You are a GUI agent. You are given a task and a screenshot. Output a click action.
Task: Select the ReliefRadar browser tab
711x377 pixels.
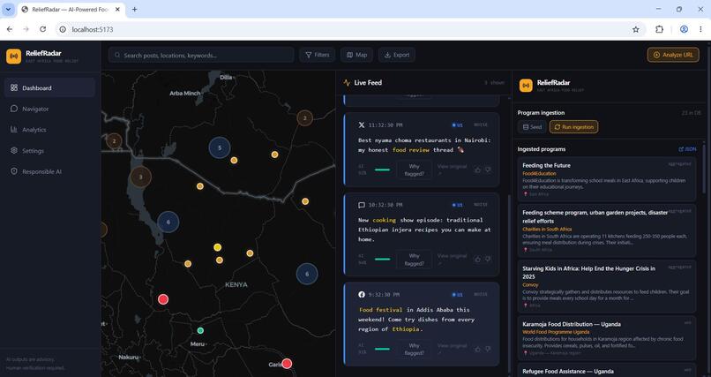71,10
